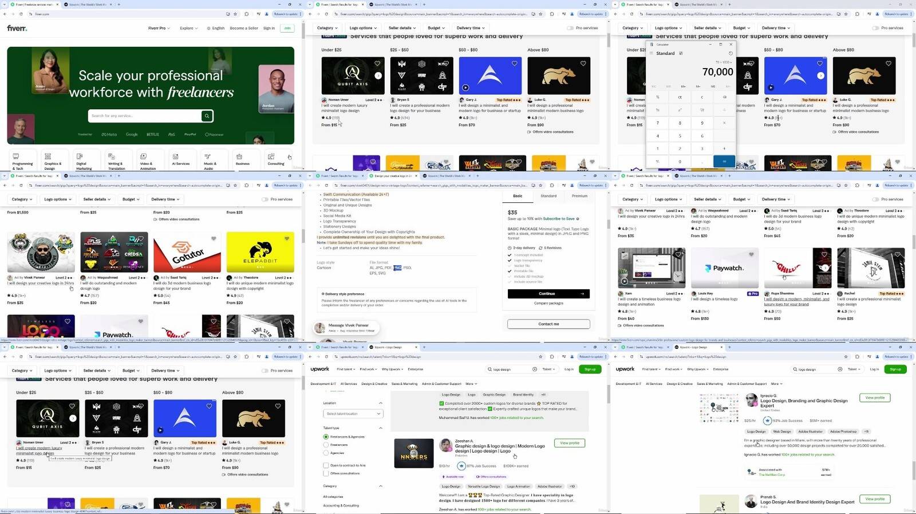
Task: Gotutor window: favorite the Gotutor gig heart
Action: point(214,239)
